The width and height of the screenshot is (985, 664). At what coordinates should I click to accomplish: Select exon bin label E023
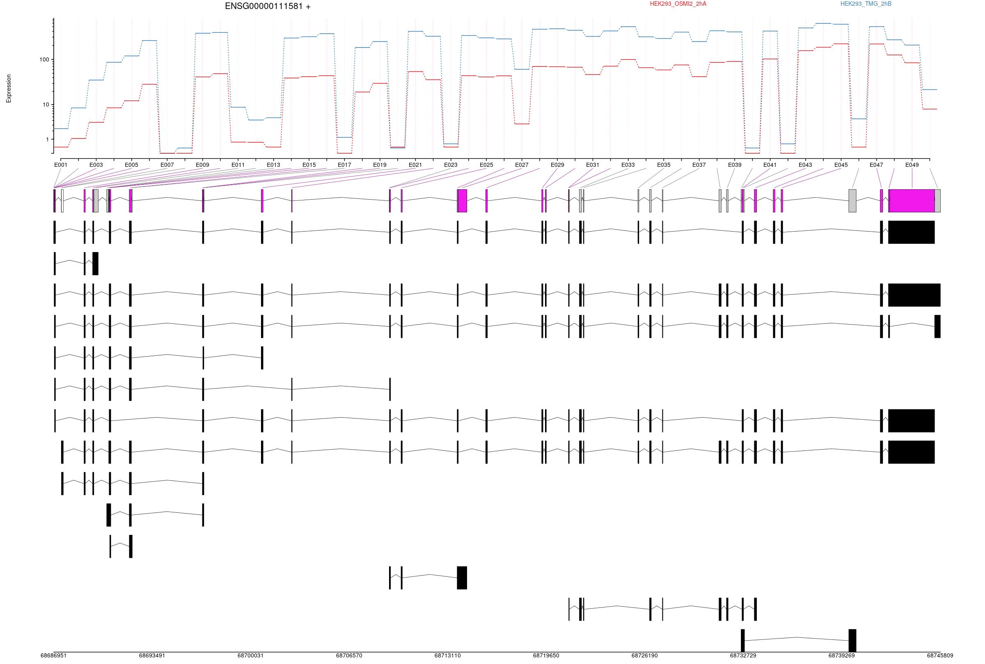point(451,165)
